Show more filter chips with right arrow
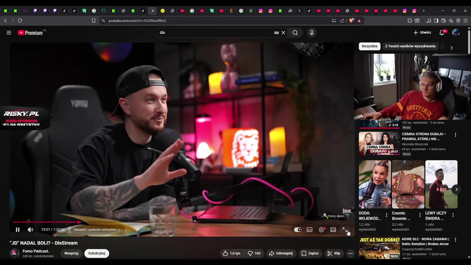The height and width of the screenshot is (265, 471). (x=451, y=47)
